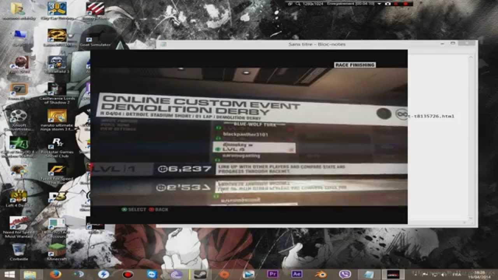This screenshot has width=498, height=280.
Task: Open the red striped desktop shortcut
Action: coord(95,10)
